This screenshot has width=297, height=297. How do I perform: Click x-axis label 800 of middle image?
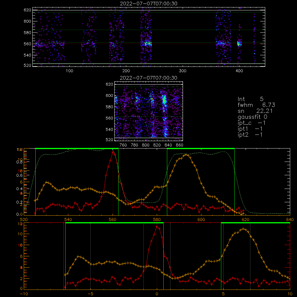146,145
